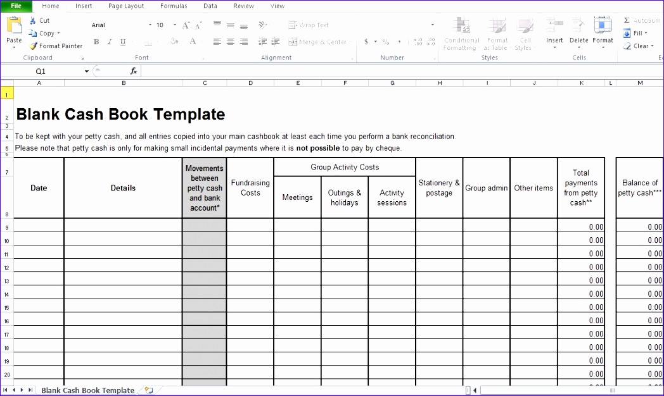Viewport: 664px width, 396px height.
Task: Click the Delete button in Cells group
Action: tap(578, 35)
